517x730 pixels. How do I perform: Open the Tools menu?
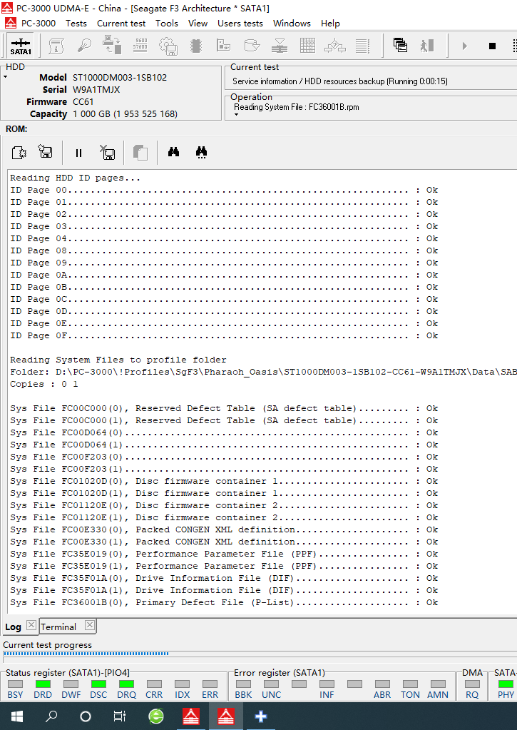click(167, 24)
